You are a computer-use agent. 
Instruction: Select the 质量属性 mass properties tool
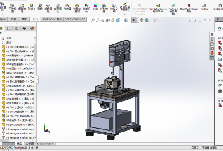(x=48, y=8)
